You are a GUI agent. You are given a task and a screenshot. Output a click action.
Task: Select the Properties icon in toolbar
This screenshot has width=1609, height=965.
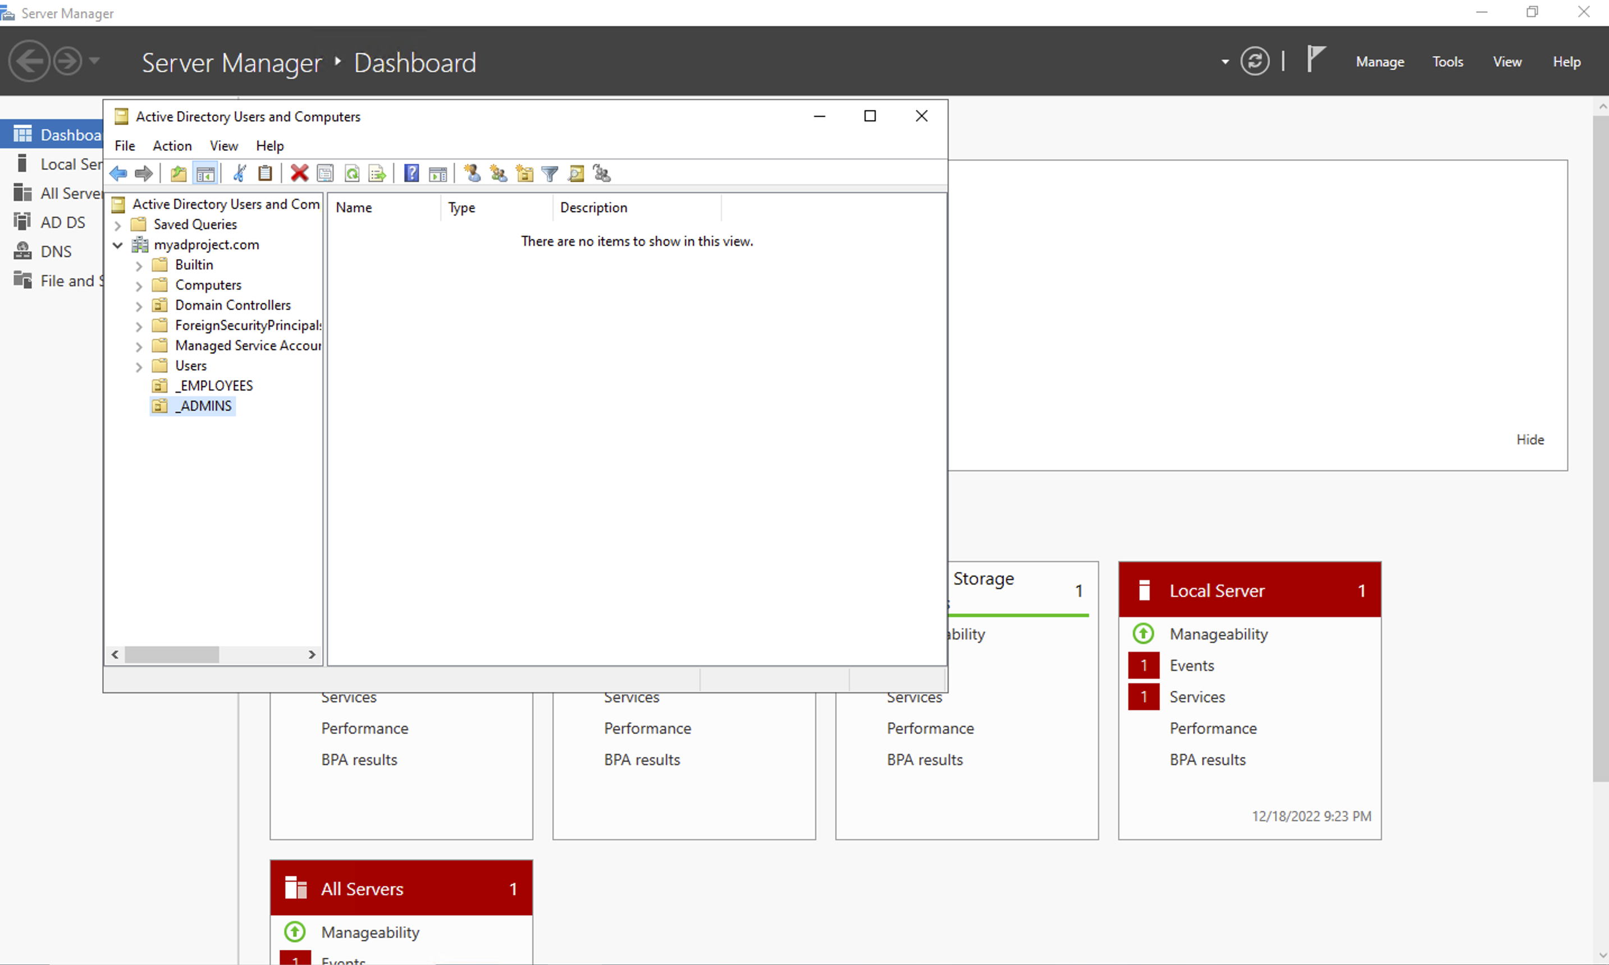click(x=325, y=173)
